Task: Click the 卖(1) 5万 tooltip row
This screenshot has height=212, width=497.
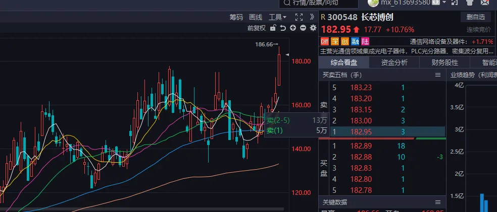Action: click(296, 130)
